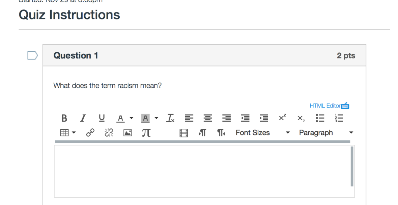Image resolution: width=398 pixels, height=205 pixels.
Task: Expand the Paragraph format dropdown
Action: (326, 133)
